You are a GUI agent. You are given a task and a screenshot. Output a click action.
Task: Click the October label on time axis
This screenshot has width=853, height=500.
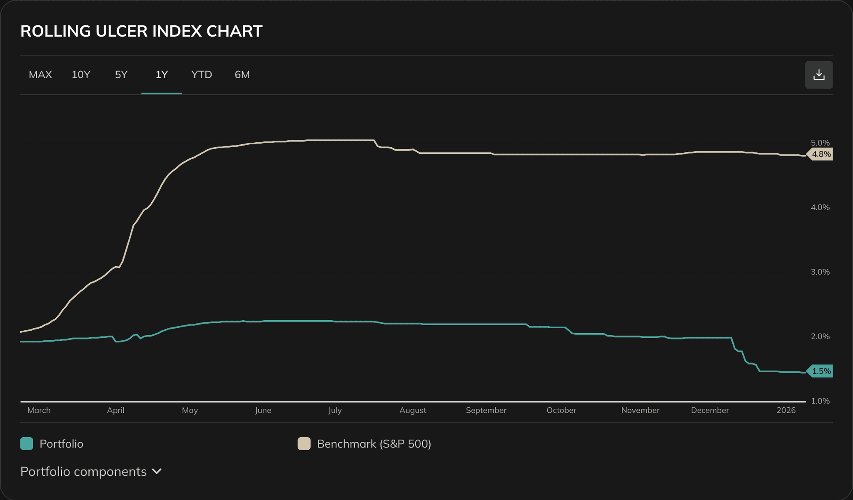pos(561,411)
